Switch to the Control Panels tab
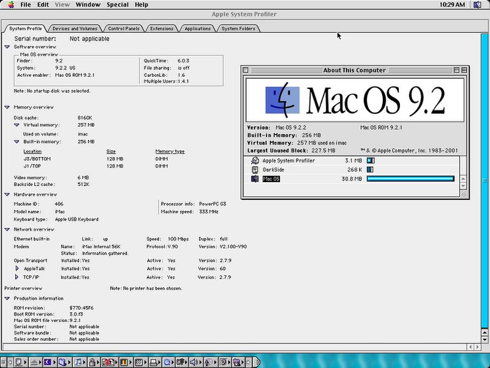This screenshot has width=490, height=368. point(124,28)
